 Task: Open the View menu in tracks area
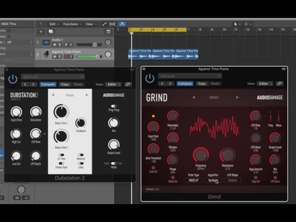(91, 24)
